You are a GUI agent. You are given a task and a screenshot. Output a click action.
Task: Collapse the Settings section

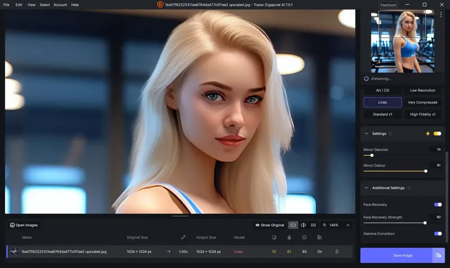pos(366,133)
